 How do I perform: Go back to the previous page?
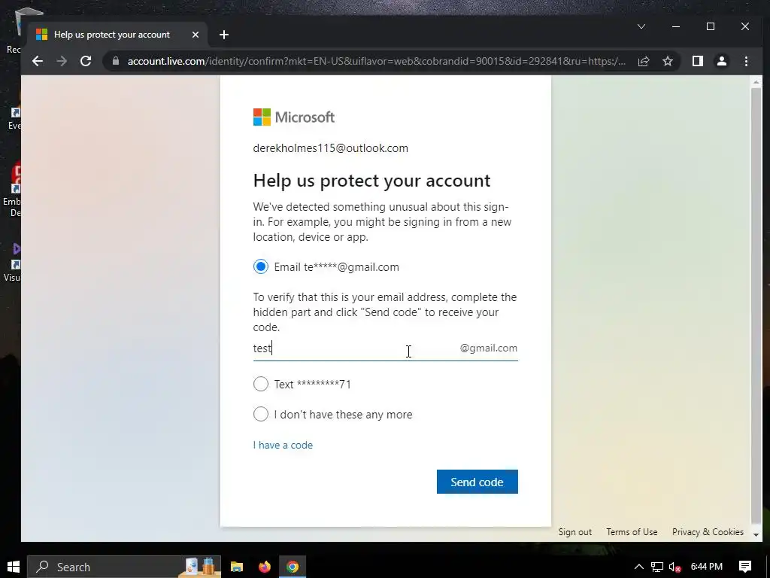(x=38, y=61)
